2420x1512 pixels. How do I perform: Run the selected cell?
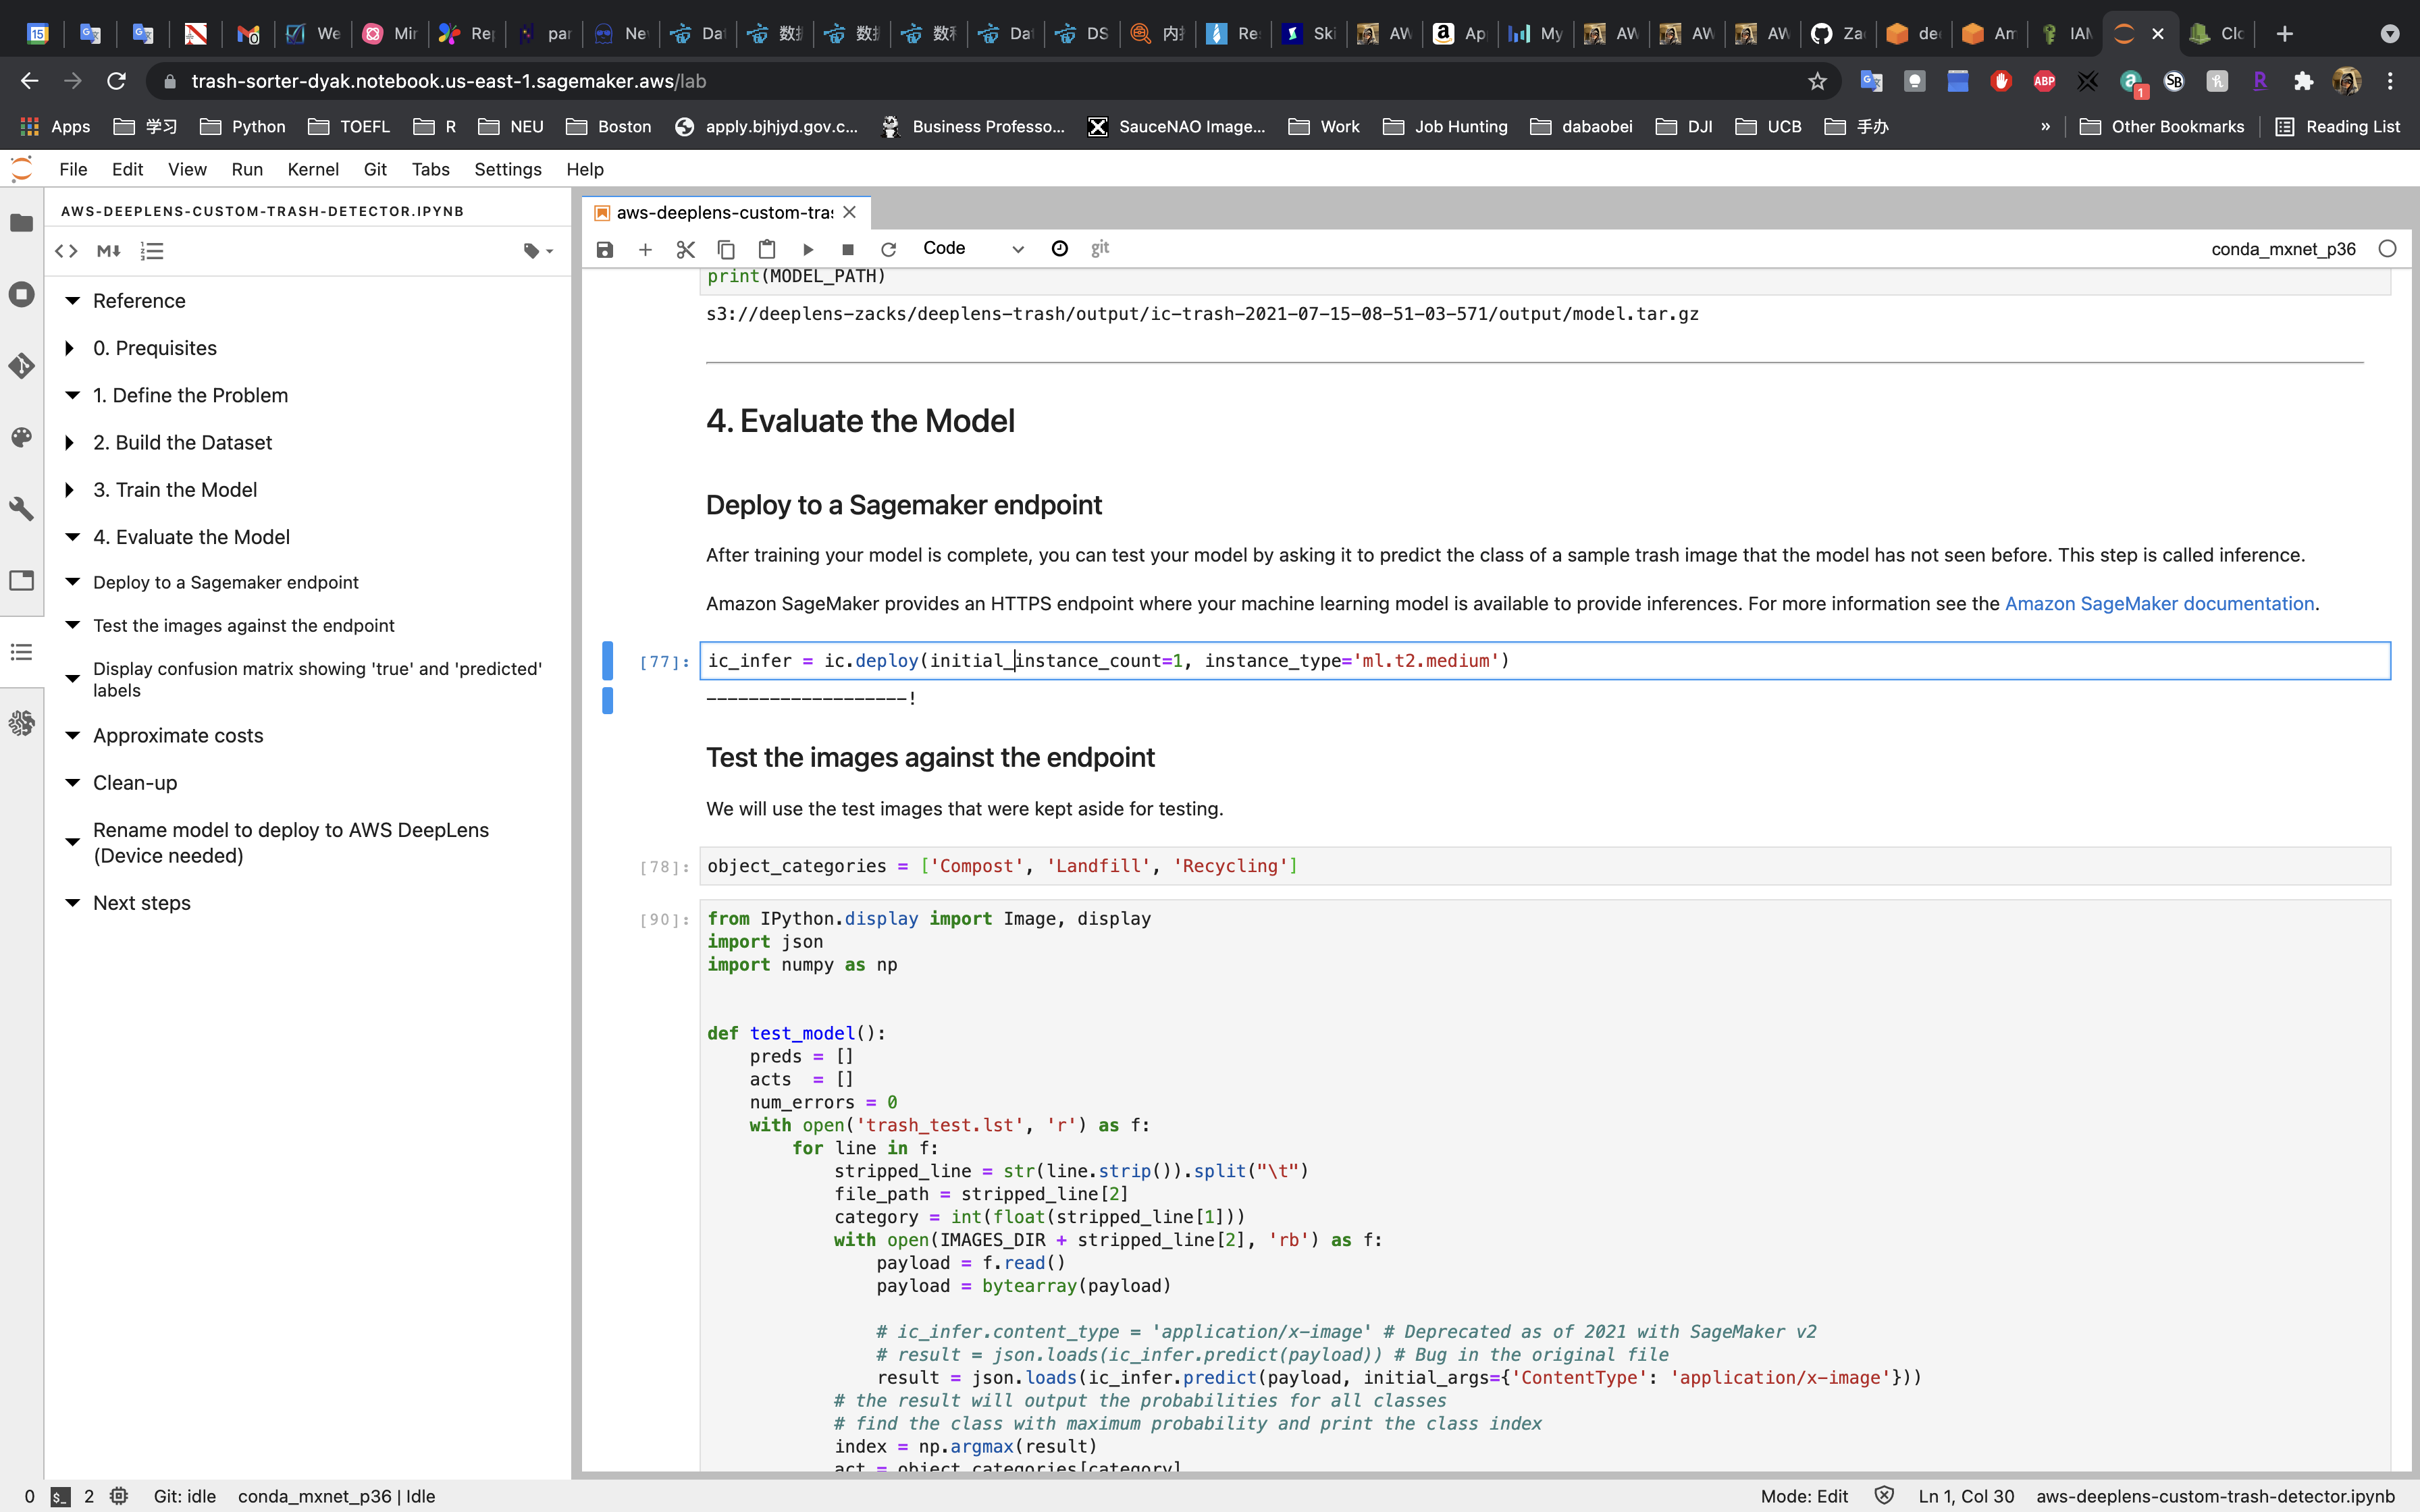pyautogui.click(x=808, y=249)
